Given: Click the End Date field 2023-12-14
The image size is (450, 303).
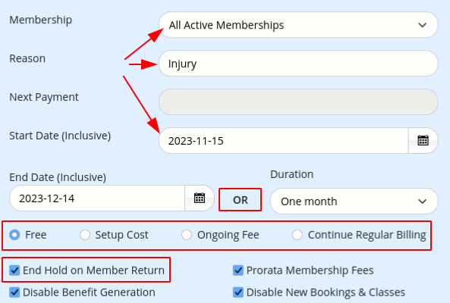Looking at the screenshot, I should [97, 198].
